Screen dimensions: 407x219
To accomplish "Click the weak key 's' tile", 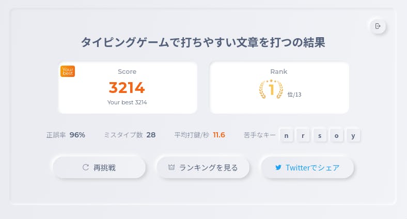I will 320,135.
